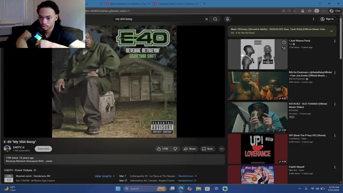Subscribe to E40TV channel
The height and width of the screenshot is (193, 343).
(43, 149)
